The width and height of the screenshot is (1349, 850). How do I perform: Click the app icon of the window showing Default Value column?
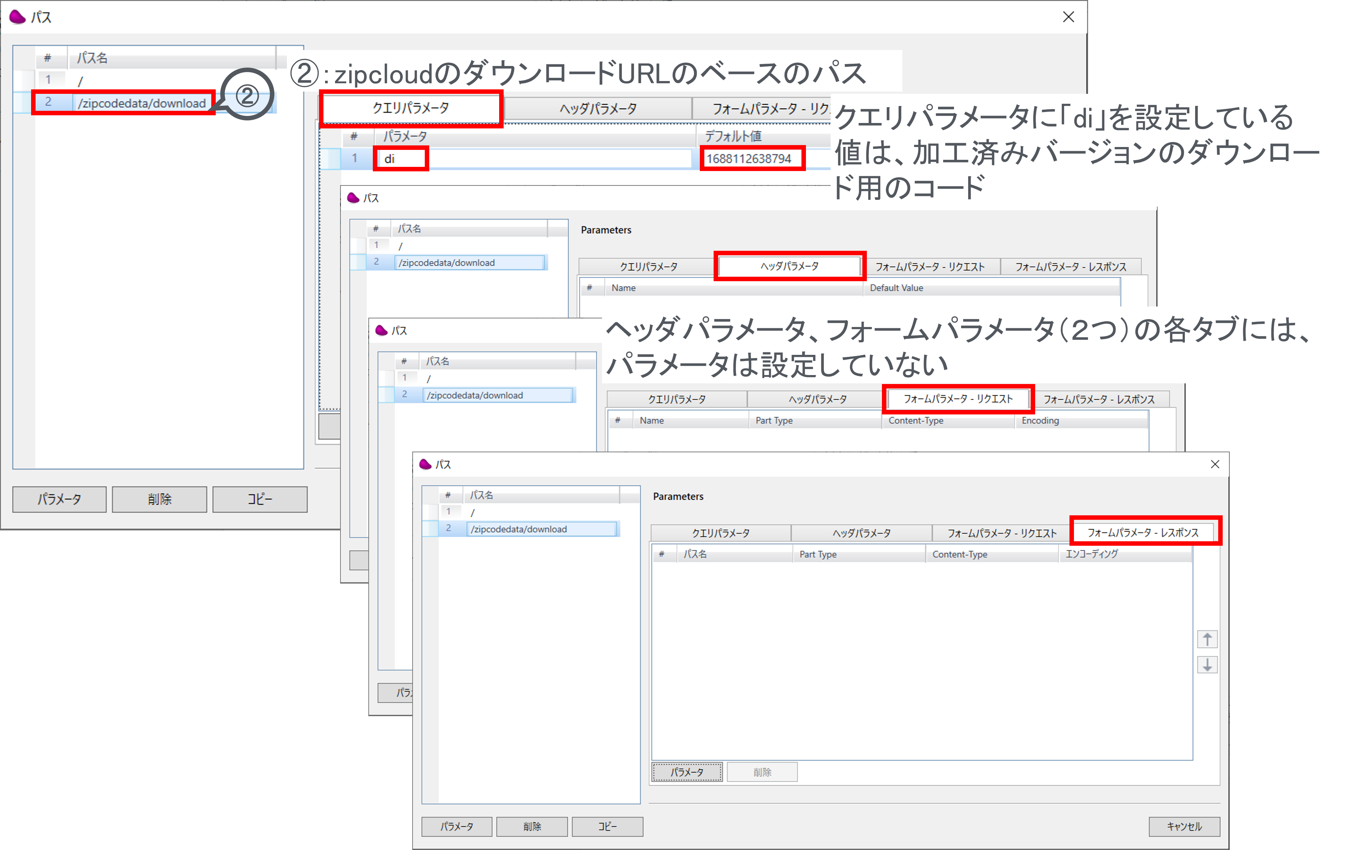(x=353, y=198)
